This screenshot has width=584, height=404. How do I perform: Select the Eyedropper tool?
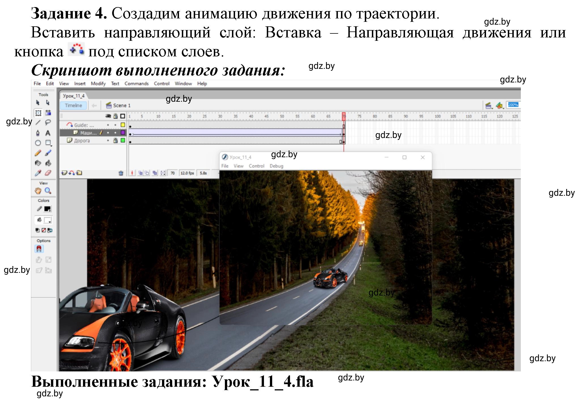(x=38, y=173)
